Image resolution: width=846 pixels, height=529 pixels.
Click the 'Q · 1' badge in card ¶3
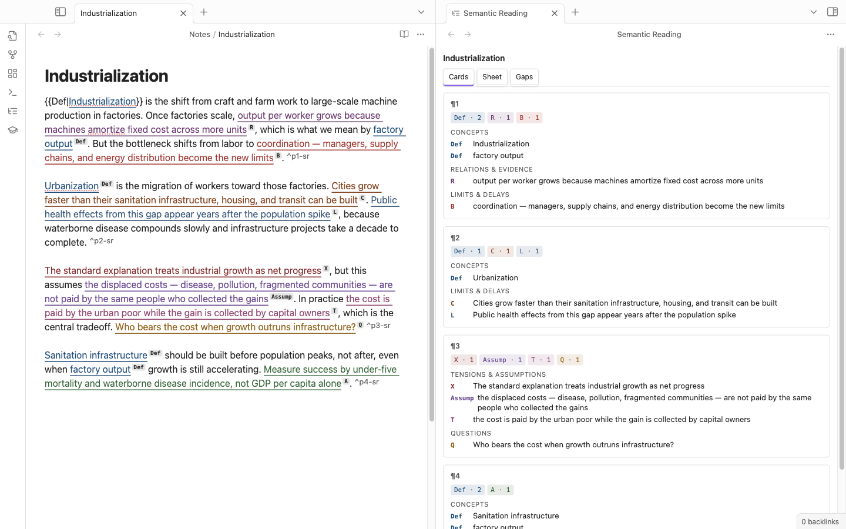[570, 360]
